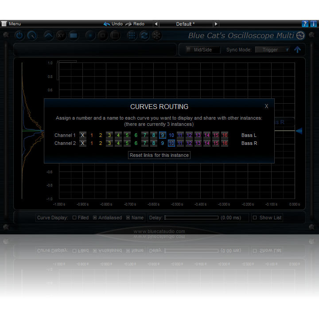Click the Redo arrow
Screen dimensions: 319x319
(x=128, y=24)
